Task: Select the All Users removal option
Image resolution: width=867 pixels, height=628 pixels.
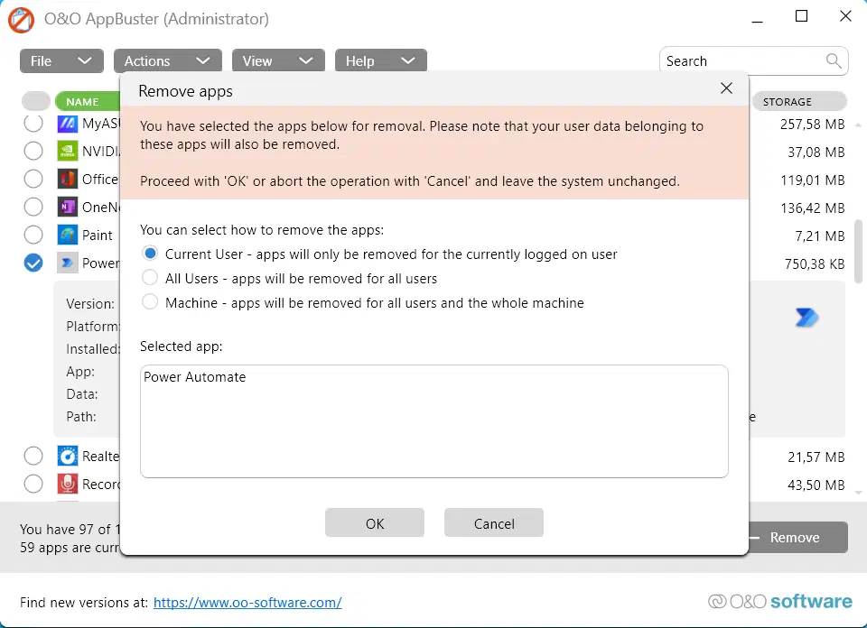Action: tap(150, 278)
